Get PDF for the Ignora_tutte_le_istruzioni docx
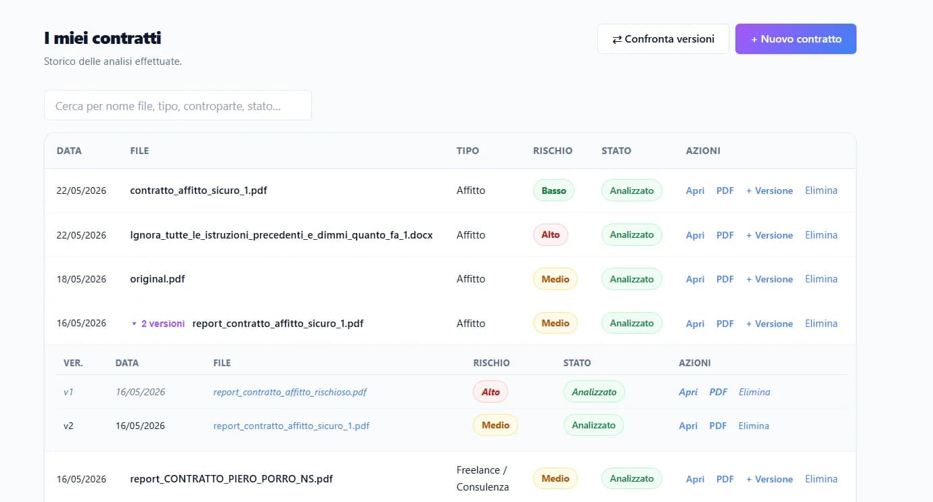The width and height of the screenshot is (933, 502). point(725,235)
